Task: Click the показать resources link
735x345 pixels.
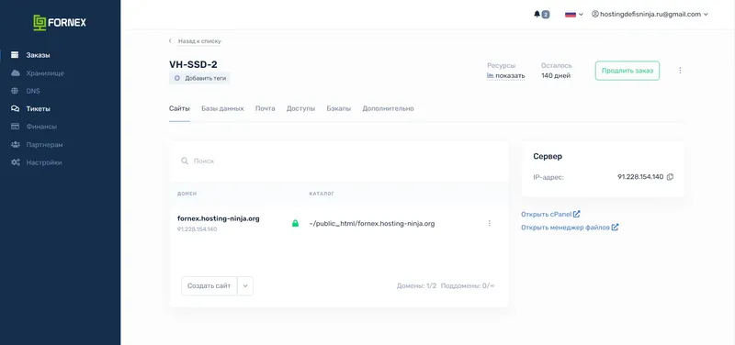Action: [x=510, y=76]
